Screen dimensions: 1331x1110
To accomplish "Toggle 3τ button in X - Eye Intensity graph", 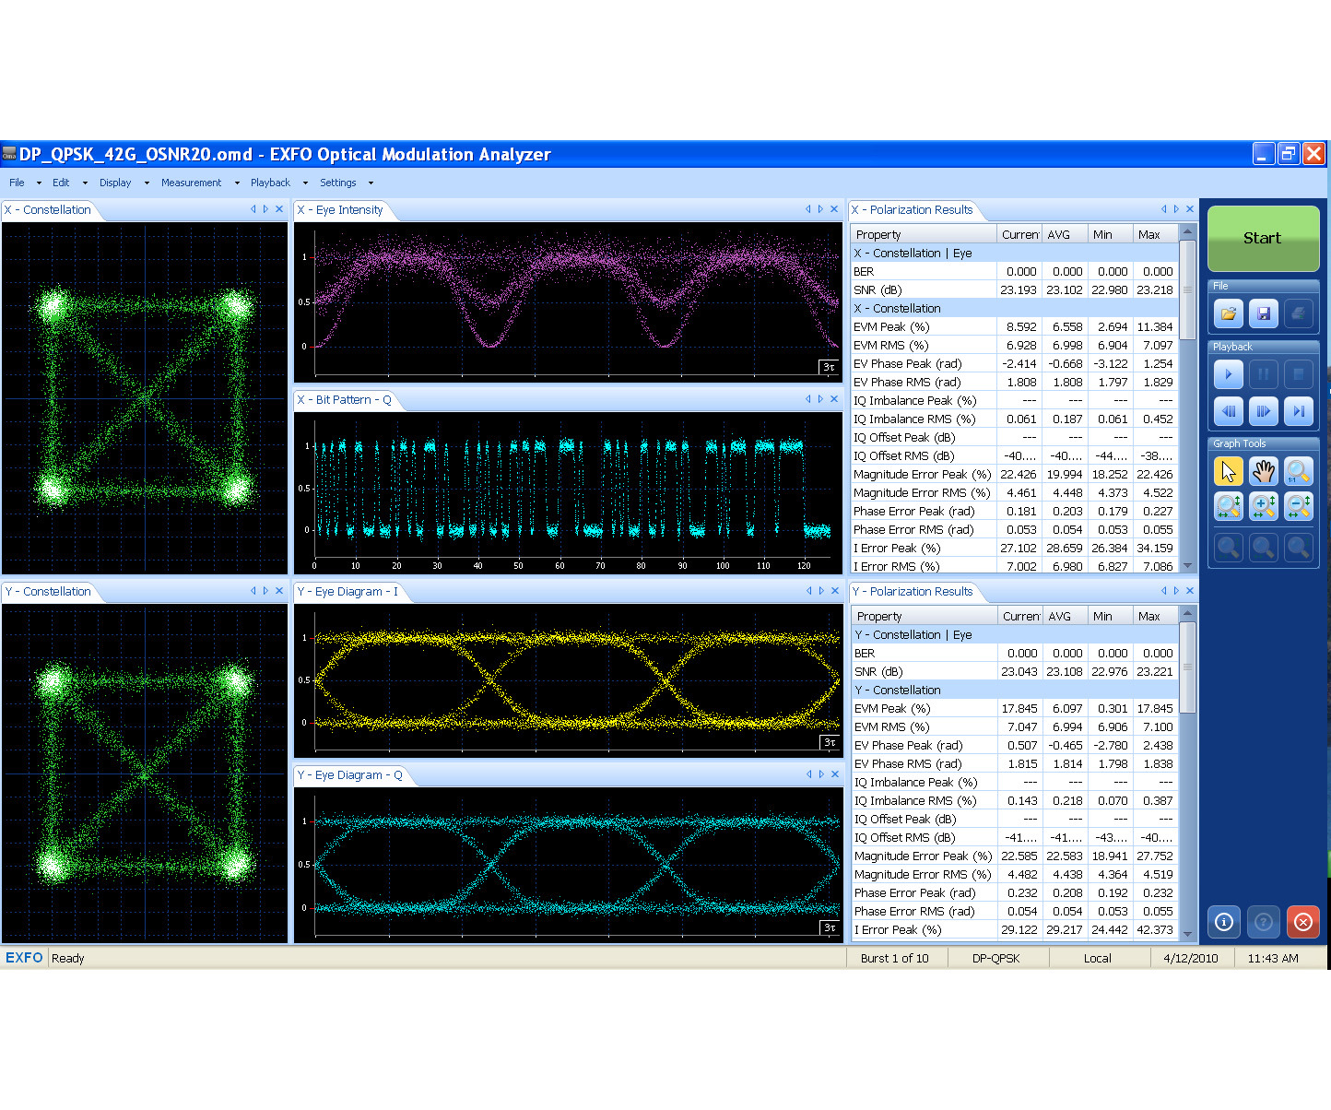I will pos(829,367).
